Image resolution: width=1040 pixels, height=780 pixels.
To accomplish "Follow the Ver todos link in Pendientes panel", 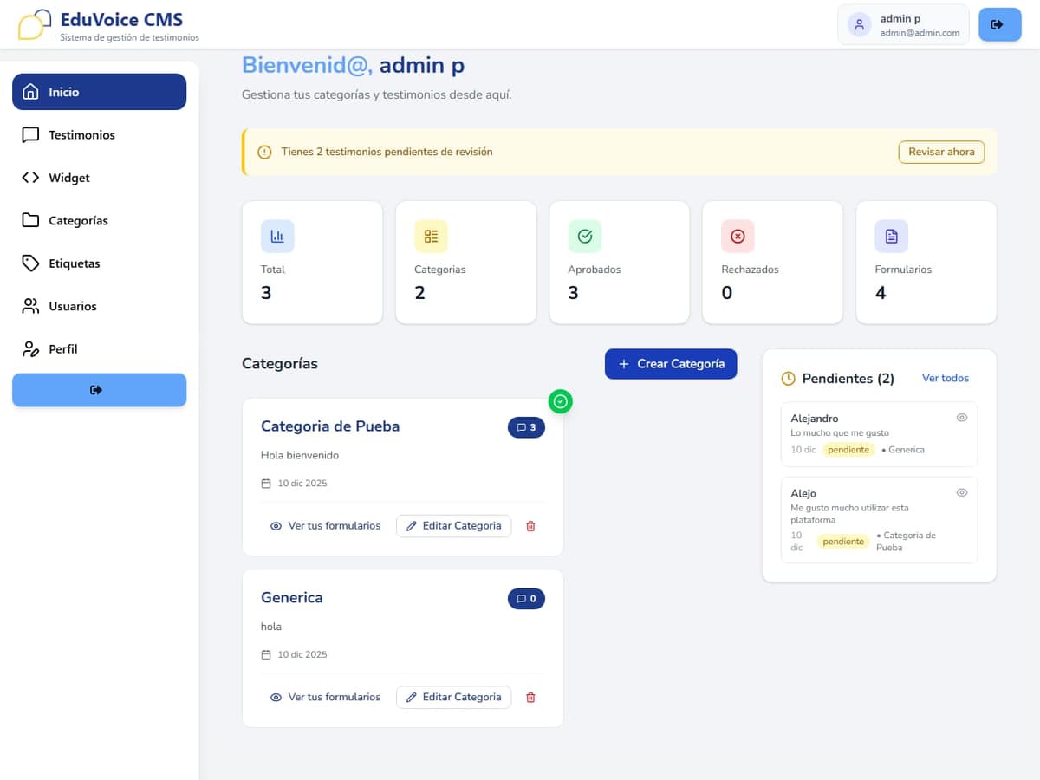I will (x=945, y=378).
